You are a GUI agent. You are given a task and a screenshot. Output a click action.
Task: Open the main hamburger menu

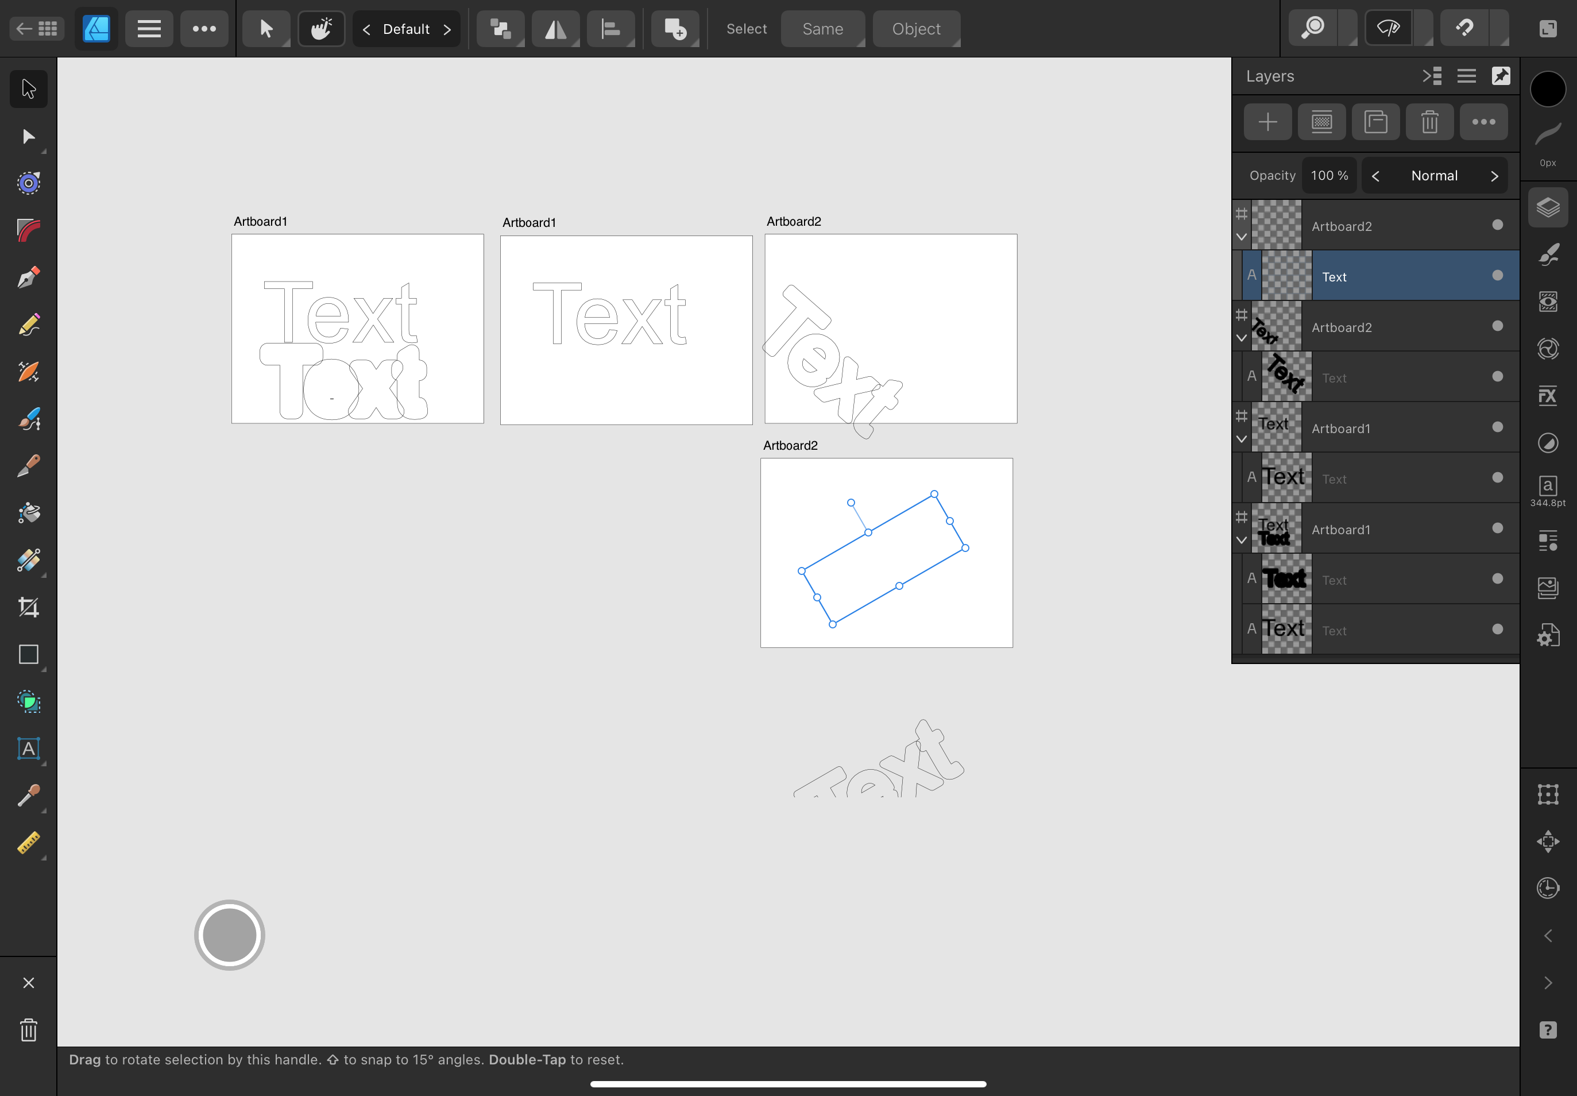click(149, 29)
